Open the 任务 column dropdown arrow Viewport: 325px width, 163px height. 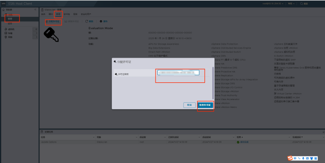click(x=94, y=137)
